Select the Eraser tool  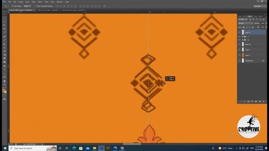[5, 51]
